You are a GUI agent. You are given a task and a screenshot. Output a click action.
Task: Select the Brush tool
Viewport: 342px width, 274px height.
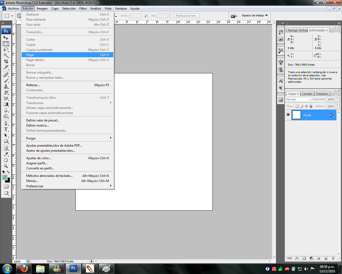pos(6,81)
